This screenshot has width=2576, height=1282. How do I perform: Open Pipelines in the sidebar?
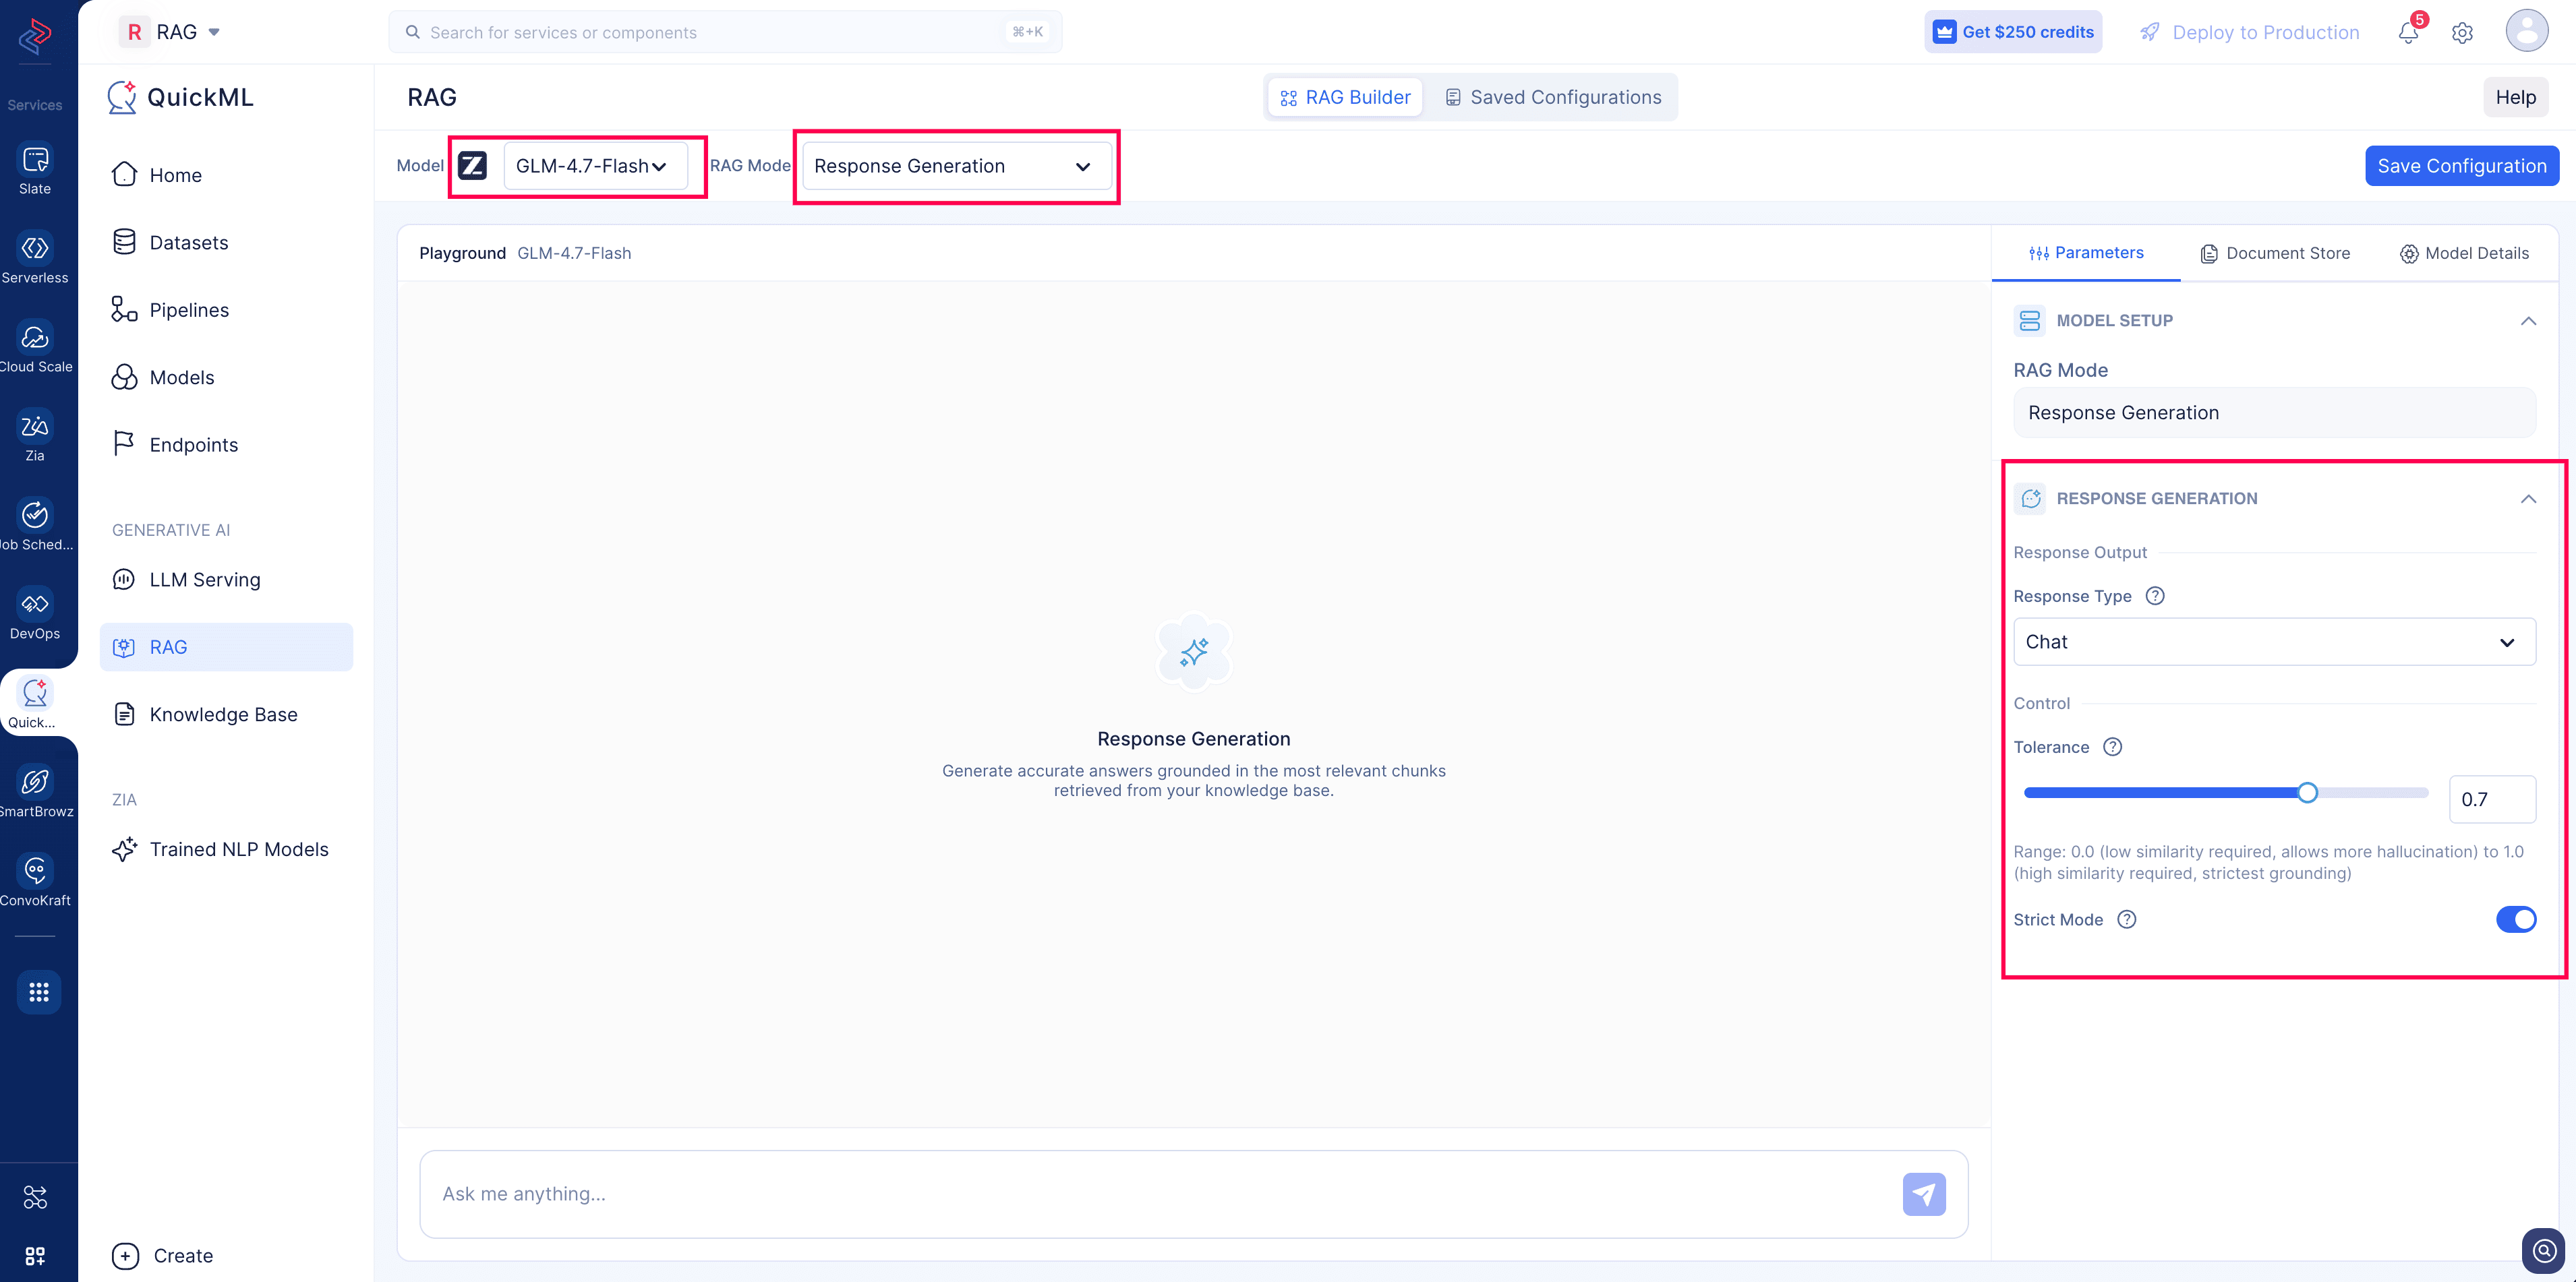coord(226,310)
